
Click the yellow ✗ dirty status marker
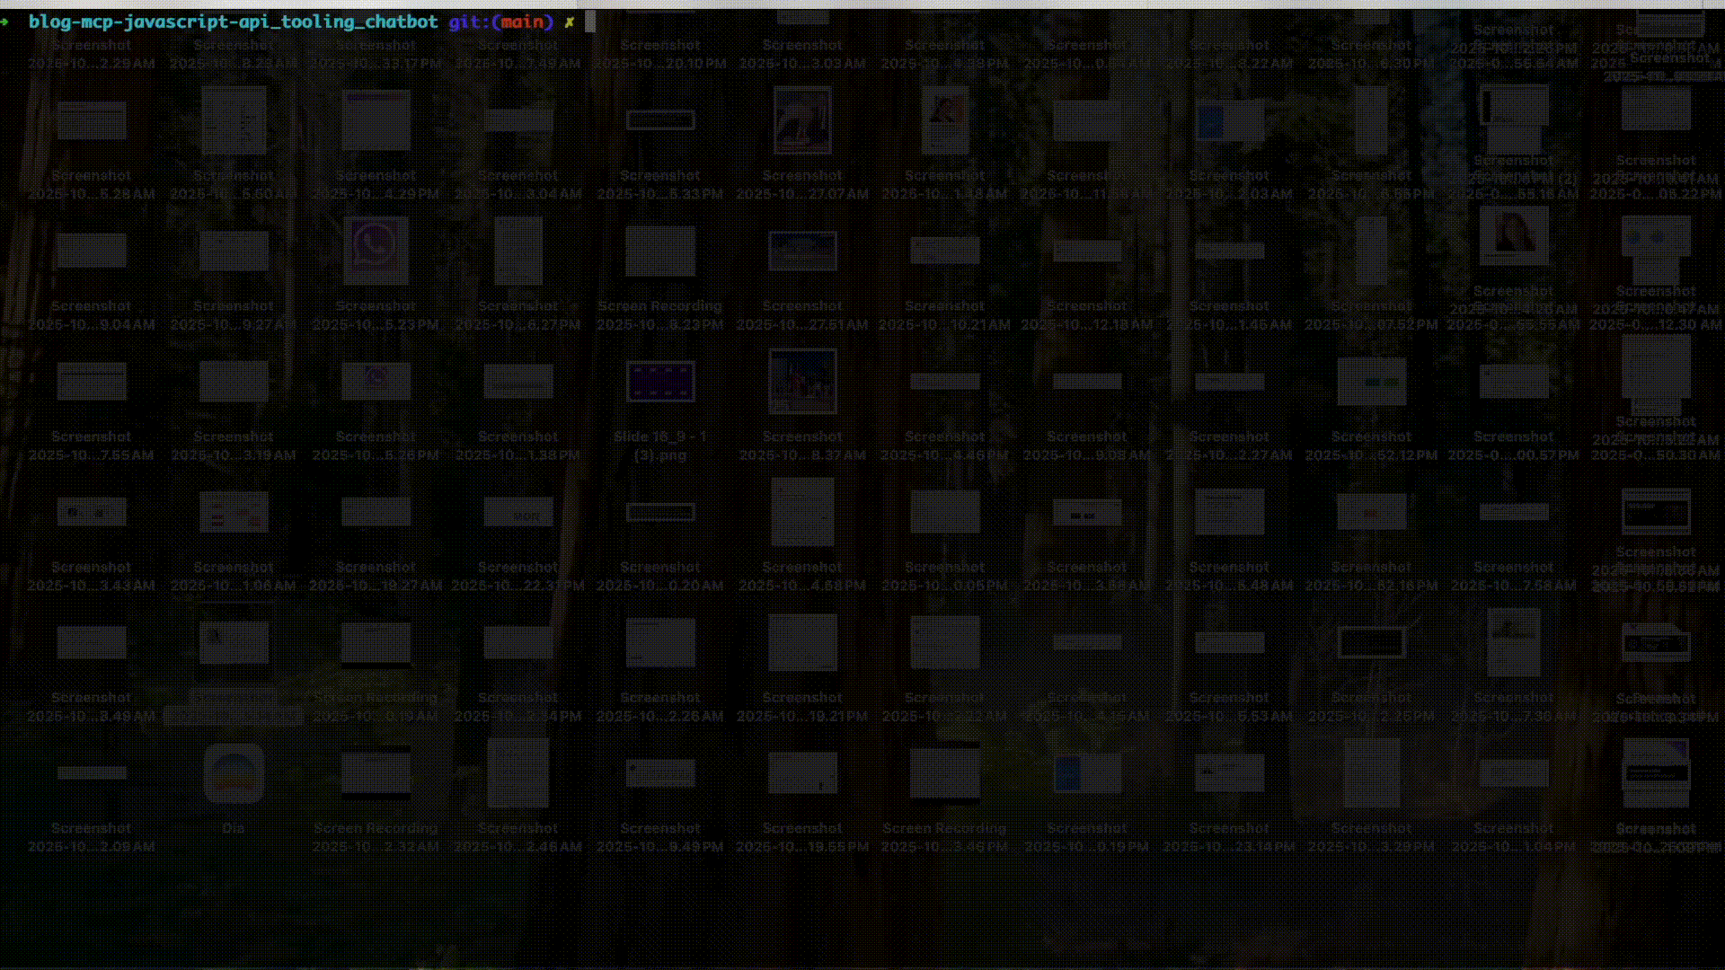click(570, 22)
